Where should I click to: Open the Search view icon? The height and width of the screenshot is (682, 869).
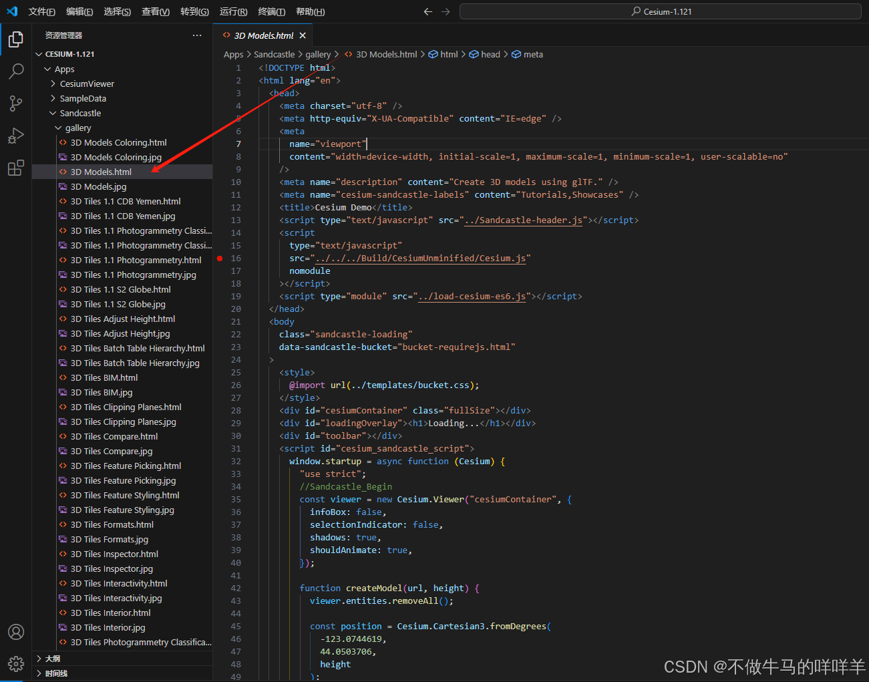tap(16, 71)
